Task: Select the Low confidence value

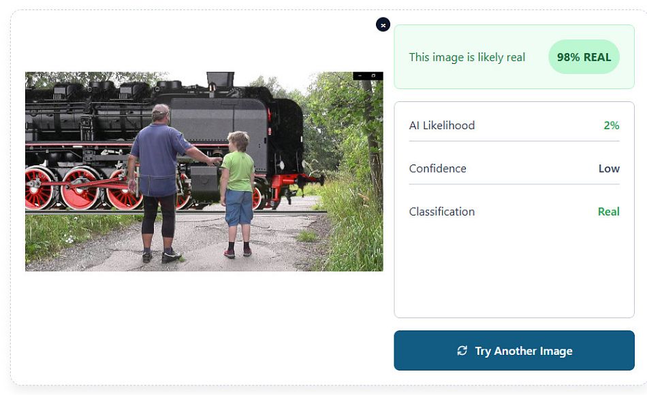Action: point(609,169)
